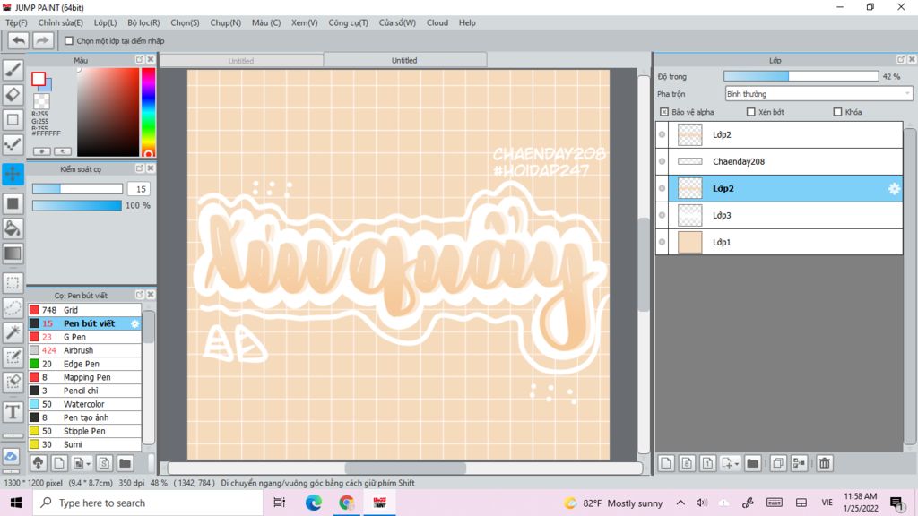Open the Cloud menu
The height and width of the screenshot is (516, 918).
click(437, 22)
